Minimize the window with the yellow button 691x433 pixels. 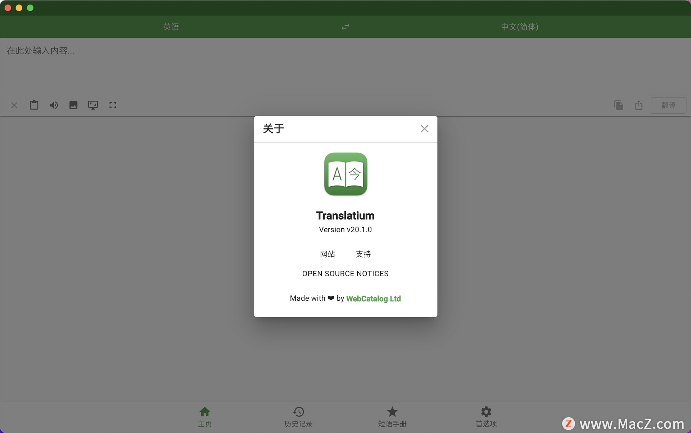pos(19,8)
